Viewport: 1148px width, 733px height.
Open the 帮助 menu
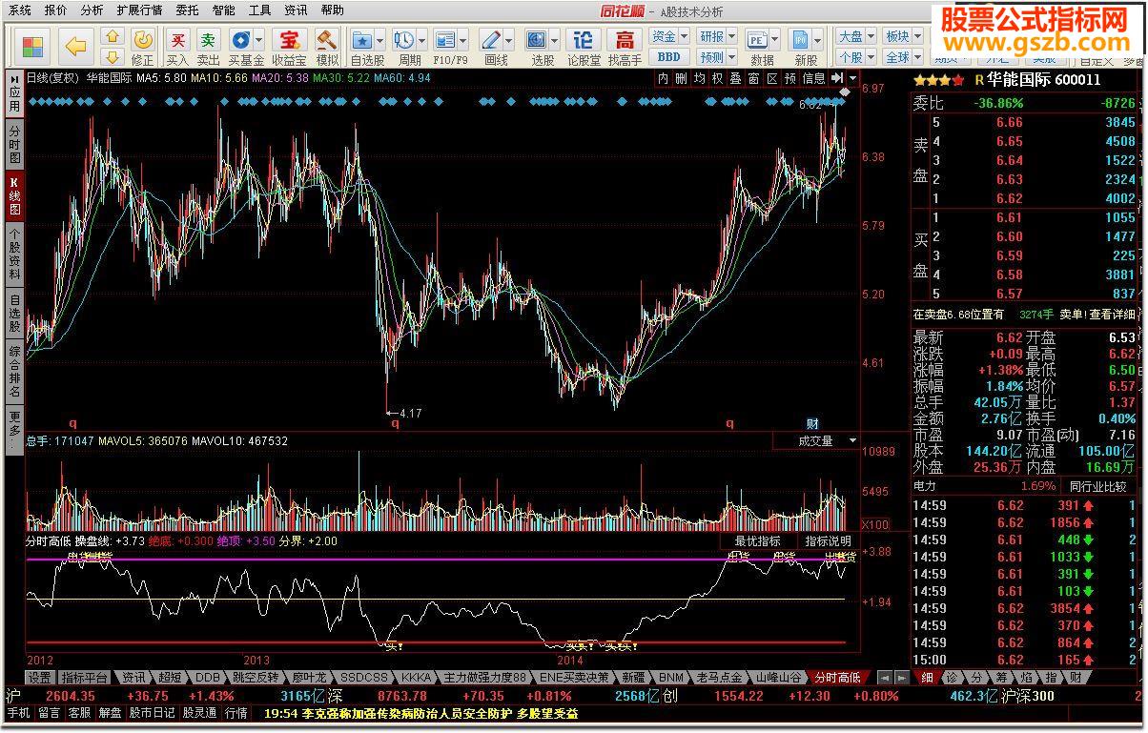333,10
